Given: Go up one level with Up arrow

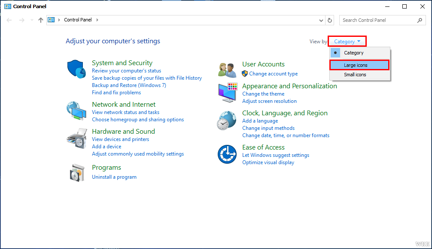Looking at the screenshot, I should click(41, 20).
